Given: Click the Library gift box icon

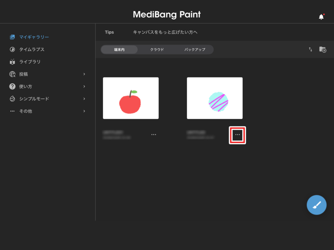Looking at the screenshot, I should 12,62.
